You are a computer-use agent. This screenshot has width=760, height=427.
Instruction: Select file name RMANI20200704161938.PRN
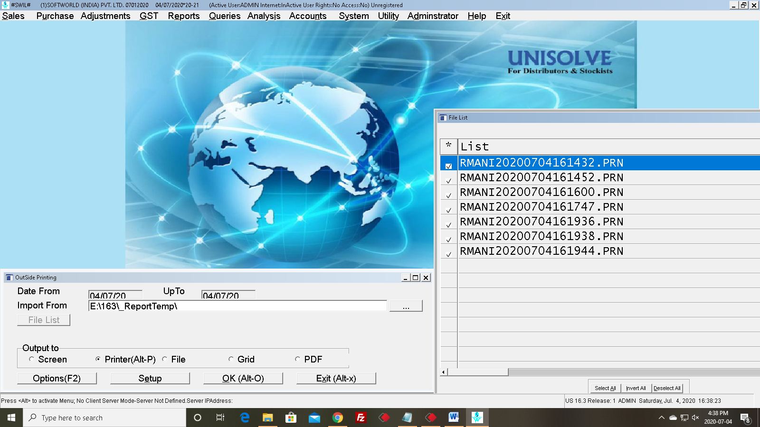coord(541,236)
